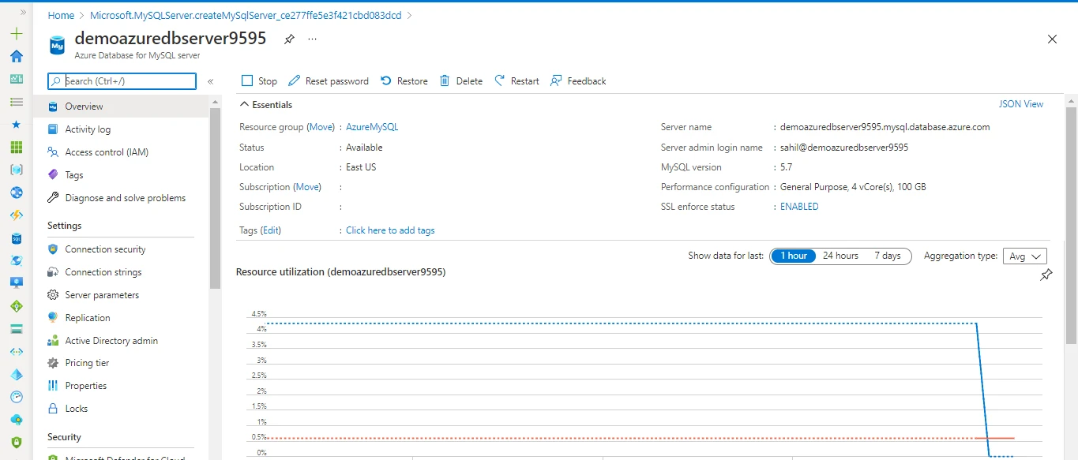Show data for 24 hours
The height and width of the screenshot is (460, 1078).
click(839, 255)
